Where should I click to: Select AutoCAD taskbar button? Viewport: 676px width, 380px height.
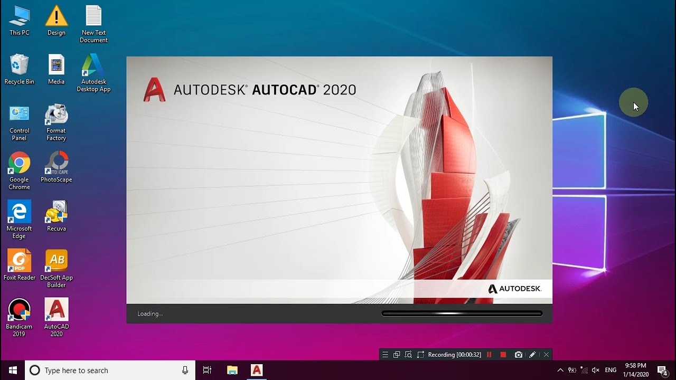click(x=257, y=370)
